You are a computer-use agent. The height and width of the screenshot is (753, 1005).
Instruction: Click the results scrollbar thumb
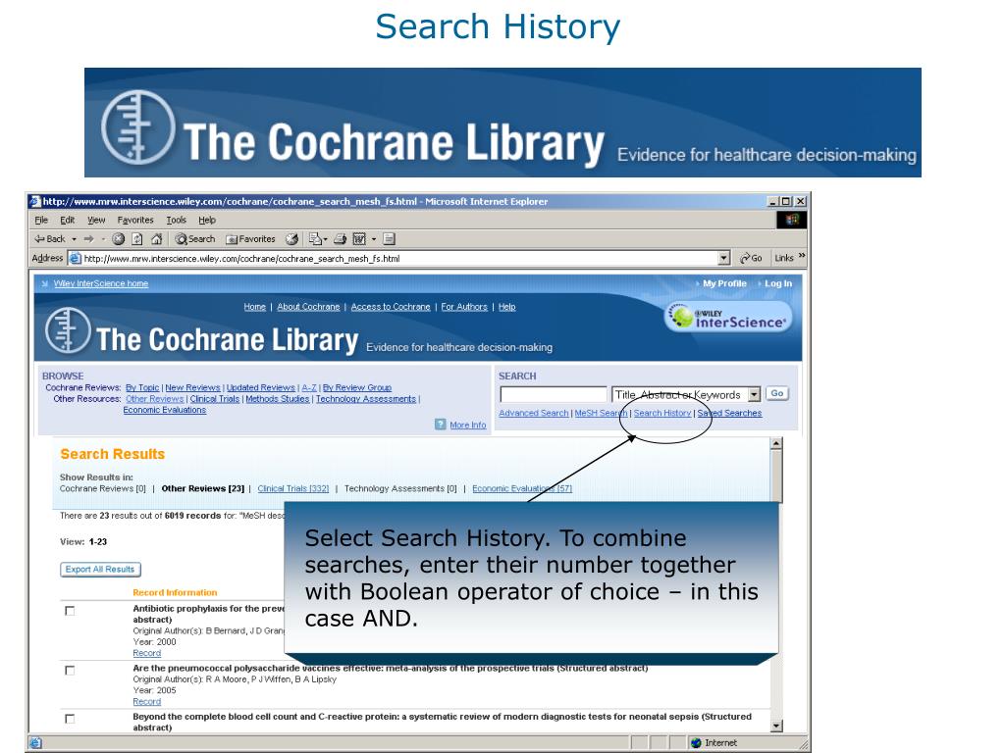pyautogui.click(x=775, y=476)
